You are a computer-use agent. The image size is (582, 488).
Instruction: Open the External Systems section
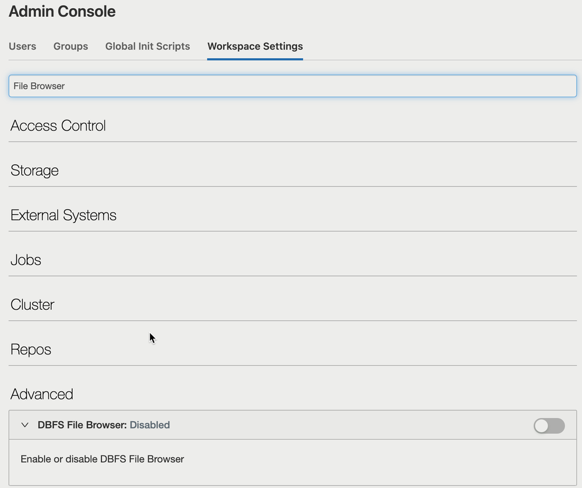coord(64,215)
